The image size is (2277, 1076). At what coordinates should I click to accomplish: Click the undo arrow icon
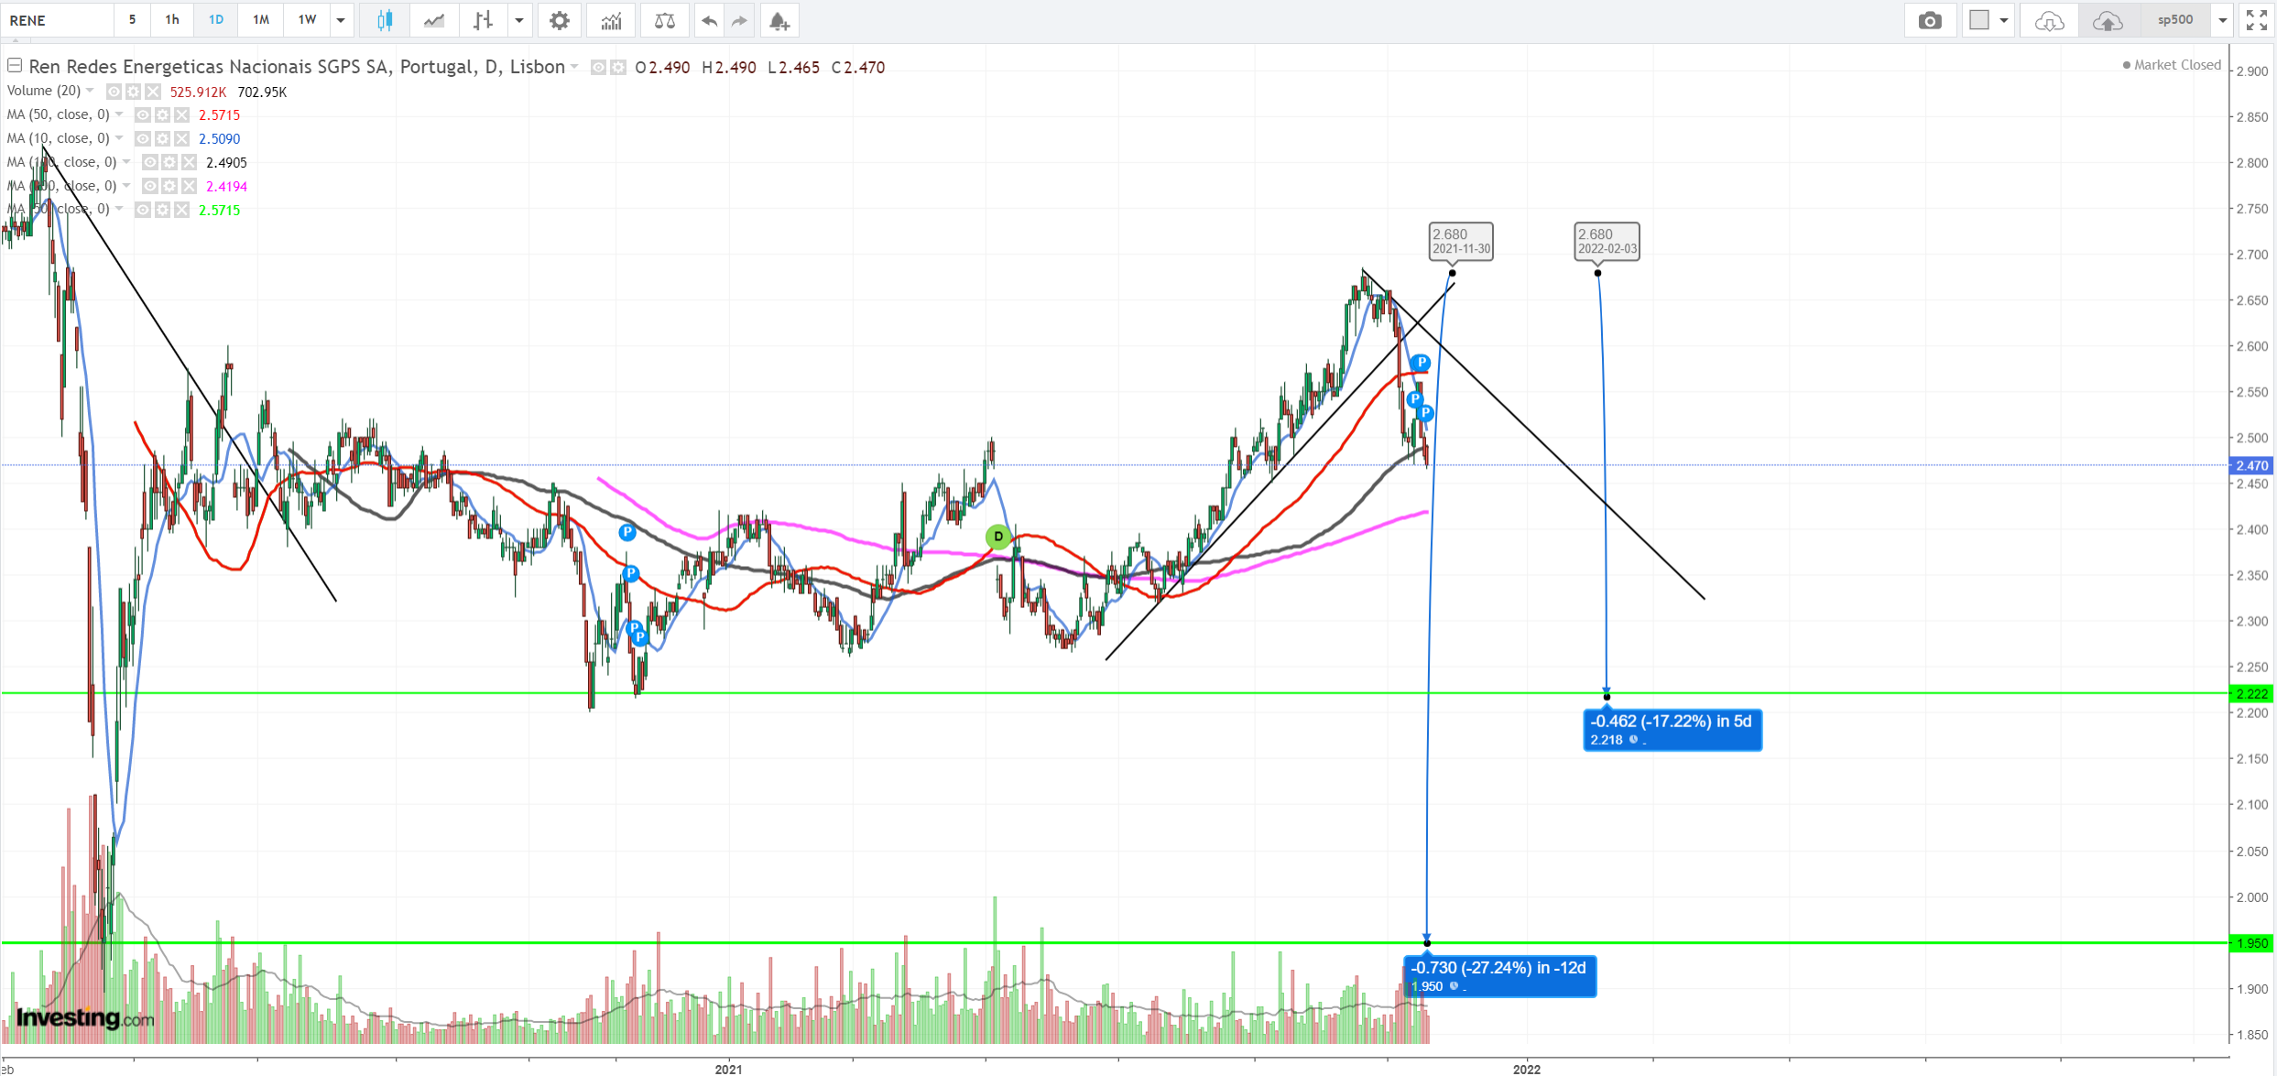(x=709, y=20)
